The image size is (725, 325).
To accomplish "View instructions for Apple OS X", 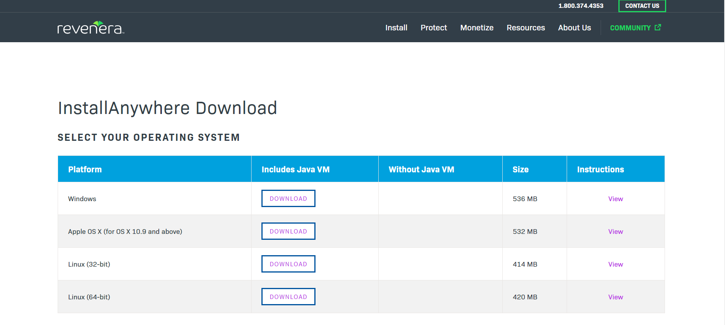I will point(615,232).
